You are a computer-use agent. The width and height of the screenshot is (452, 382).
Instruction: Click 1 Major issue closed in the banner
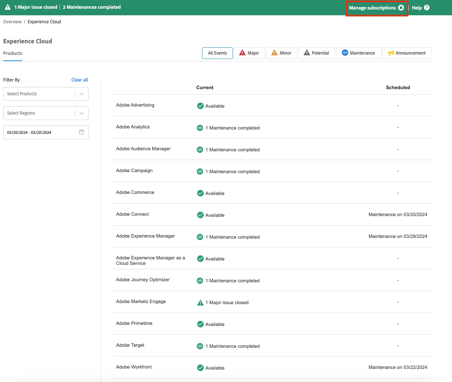pyautogui.click(x=36, y=7)
